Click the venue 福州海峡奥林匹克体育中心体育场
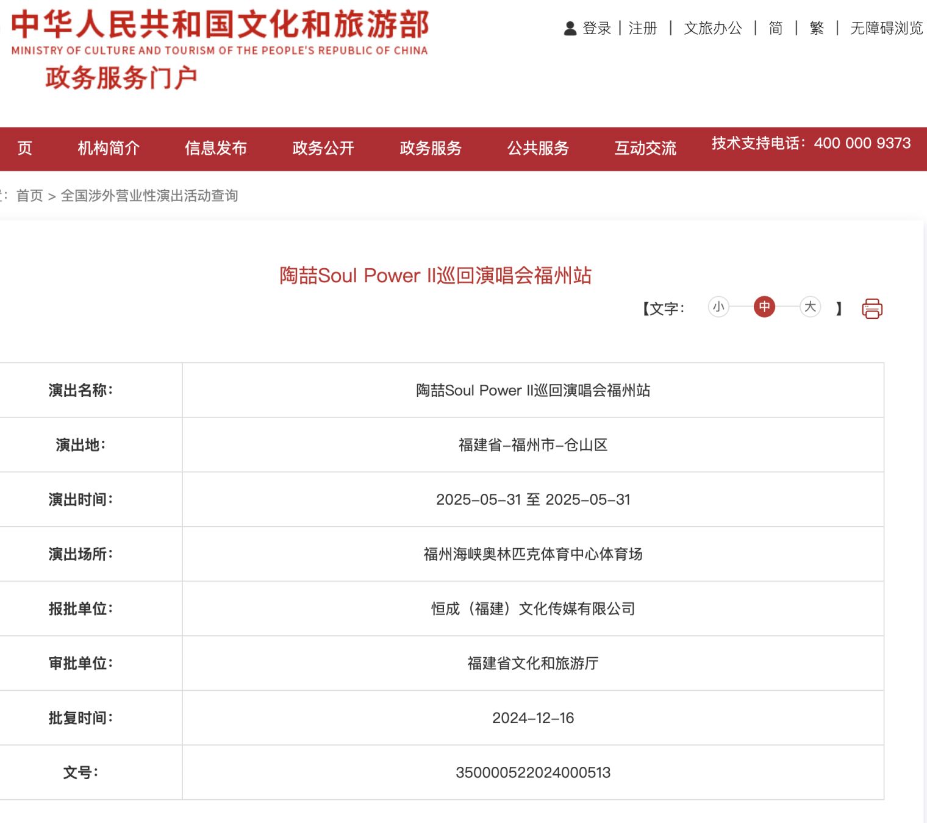The image size is (927, 823). 533,554
